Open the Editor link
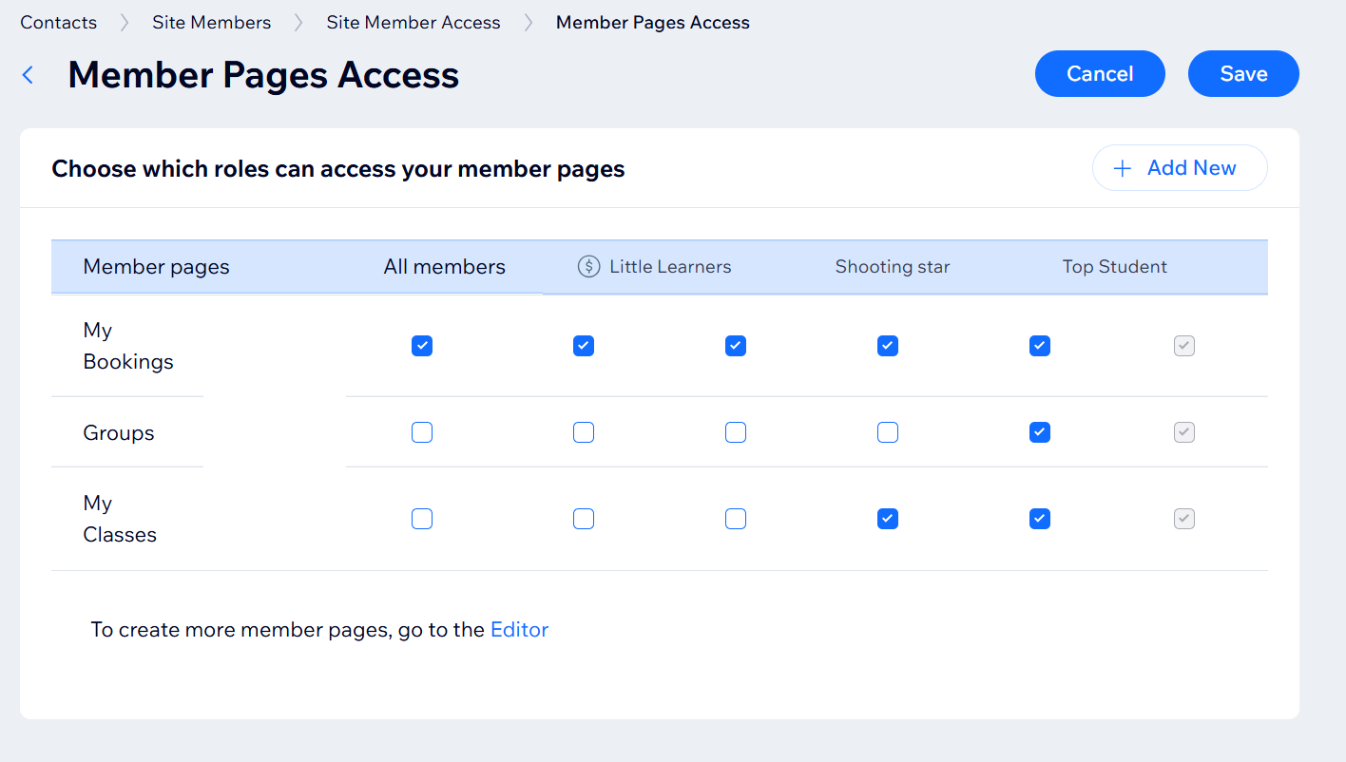 click(x=519, y=629)
